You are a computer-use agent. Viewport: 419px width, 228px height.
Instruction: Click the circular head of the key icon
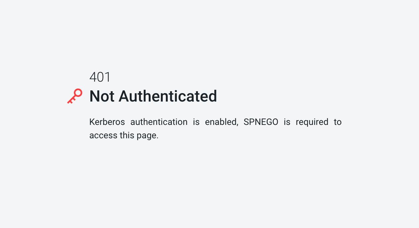pos(78,93)
